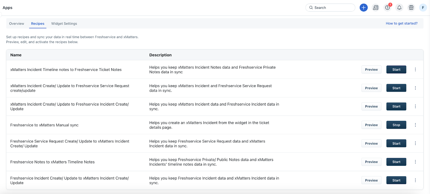Viewport: 430px width, 194px height.
Task: Click name 'Freshservice Service Request Create/ Update to xMatters Incident'
Action: [x=70, y=143]
